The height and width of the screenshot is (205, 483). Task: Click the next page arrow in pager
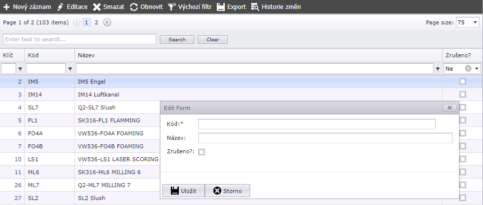tap(107, 22)
